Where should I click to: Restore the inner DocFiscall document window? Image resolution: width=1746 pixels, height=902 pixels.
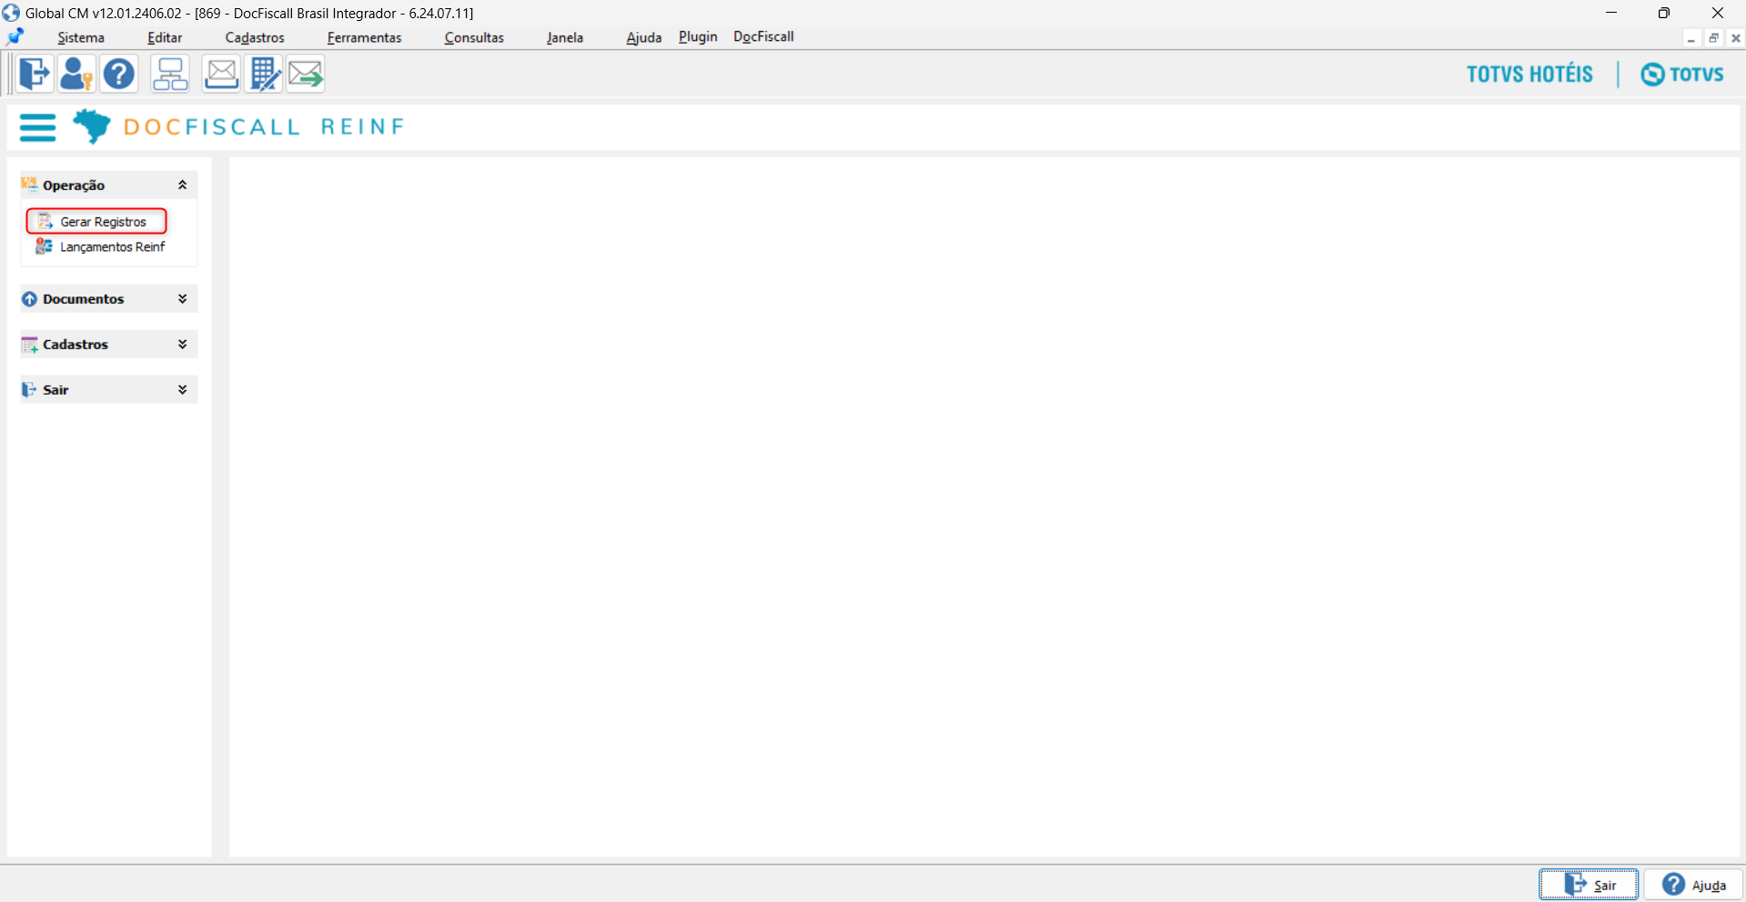point(1713,38)
